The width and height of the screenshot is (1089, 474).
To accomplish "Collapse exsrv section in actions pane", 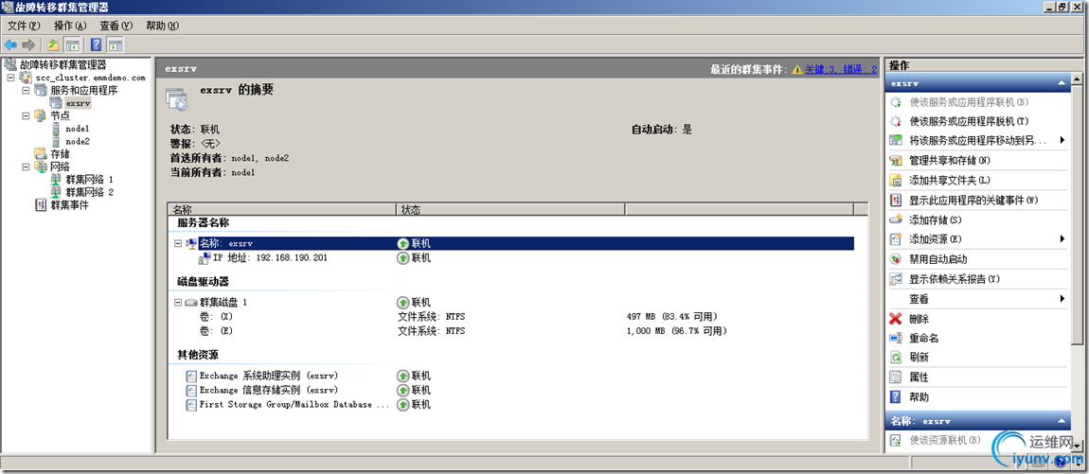I will [x=1061, y=82].
